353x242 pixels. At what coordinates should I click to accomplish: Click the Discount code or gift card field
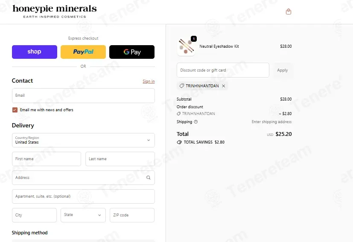coord(223,70)
